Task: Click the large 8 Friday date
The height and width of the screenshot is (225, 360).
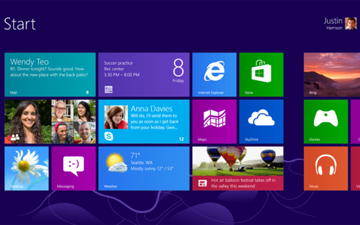Action: pyautogui.click(x=178, y=70)
